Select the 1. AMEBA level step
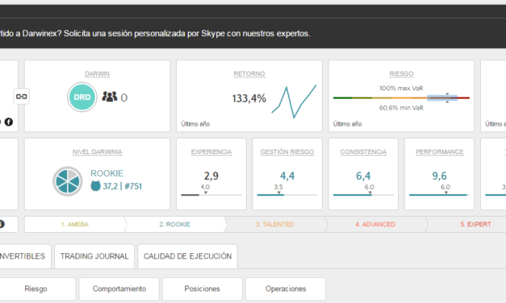The image size is (506, 303). [75, 224]
